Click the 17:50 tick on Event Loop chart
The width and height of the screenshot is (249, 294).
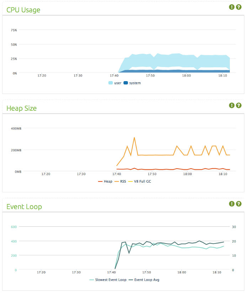tap(147, 272)
